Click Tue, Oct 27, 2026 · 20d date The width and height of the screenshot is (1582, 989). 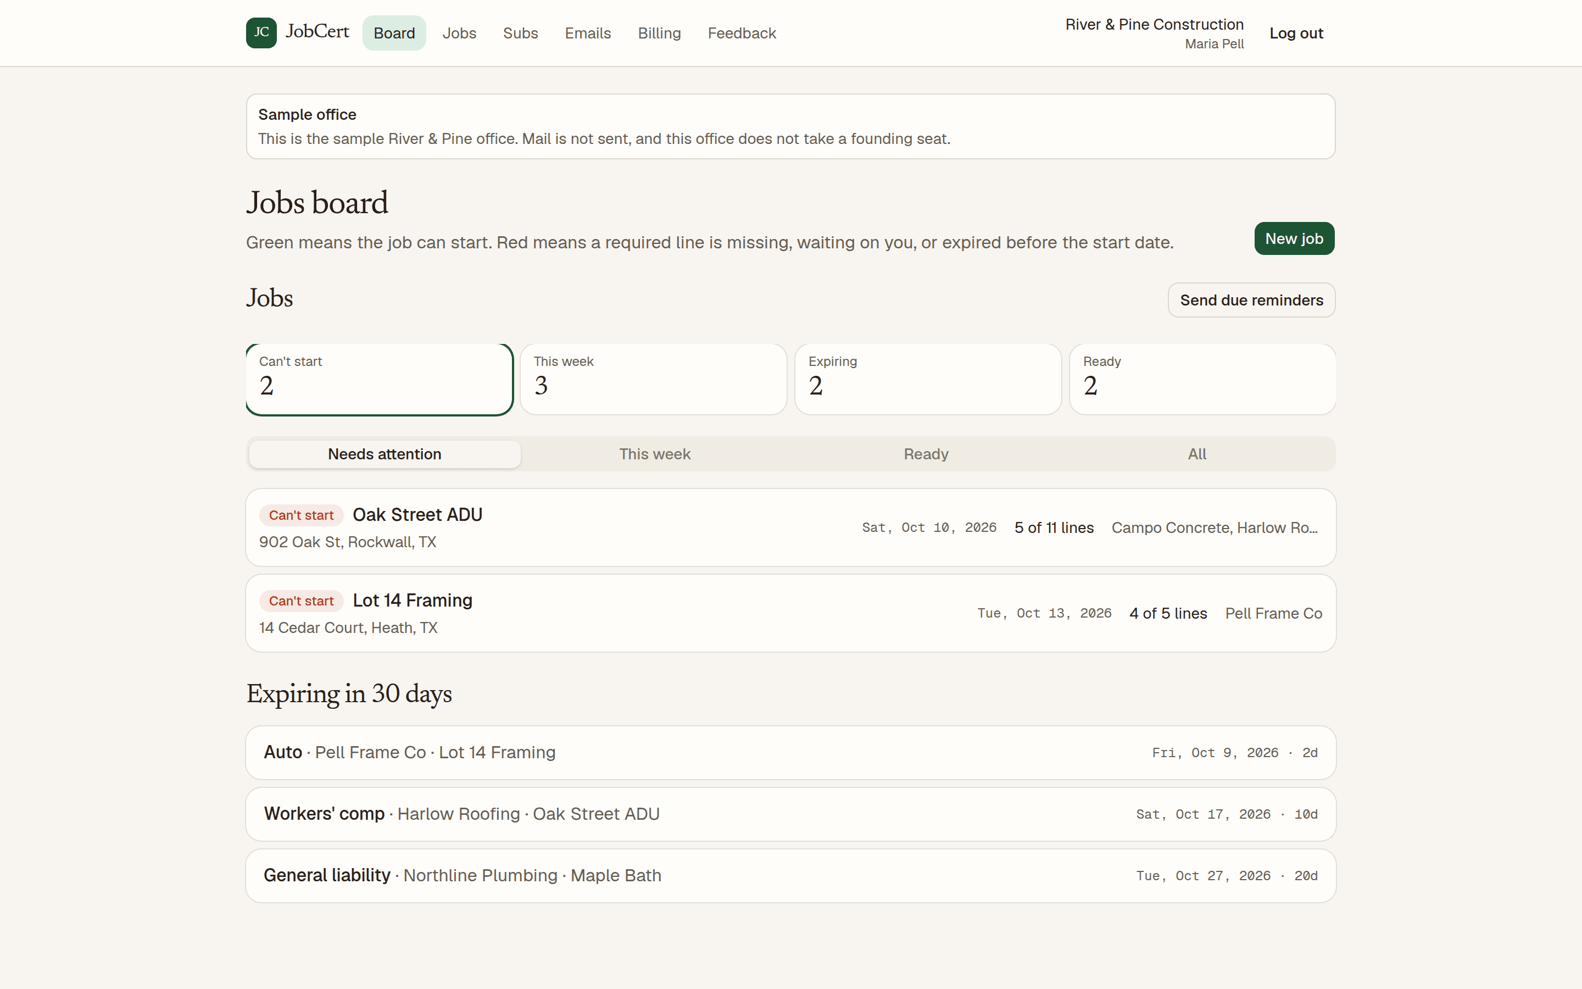pyautogui.click(x=1227, y=876)
